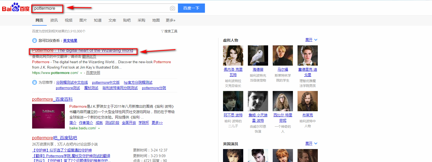Open the 塞德里克·迪戈里 name link

(308, 72)
